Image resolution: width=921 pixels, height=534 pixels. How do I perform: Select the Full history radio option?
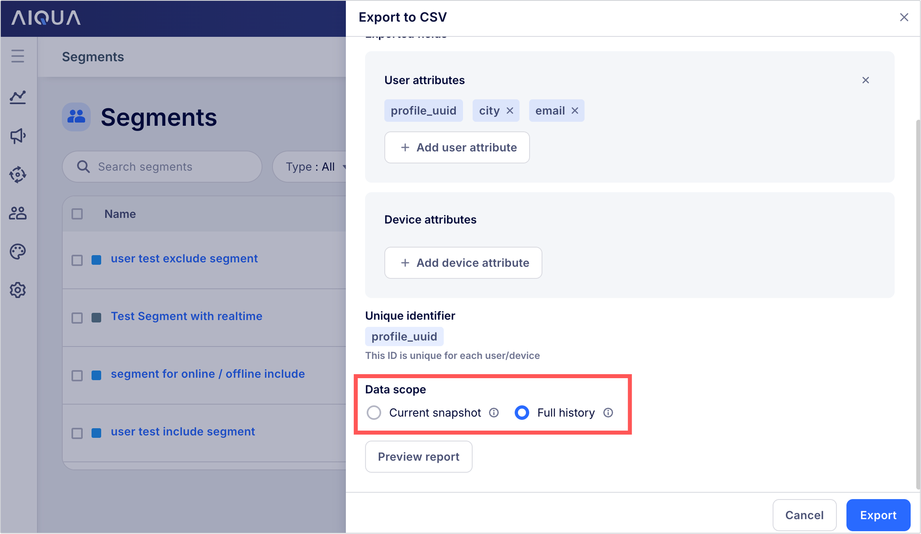click(521, 413)
